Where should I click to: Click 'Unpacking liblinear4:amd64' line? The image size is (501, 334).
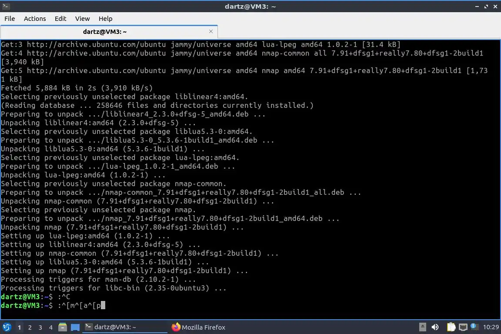pos(98,123)
